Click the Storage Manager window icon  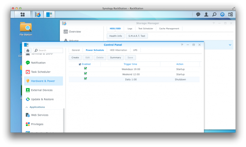tap(64, 23)
